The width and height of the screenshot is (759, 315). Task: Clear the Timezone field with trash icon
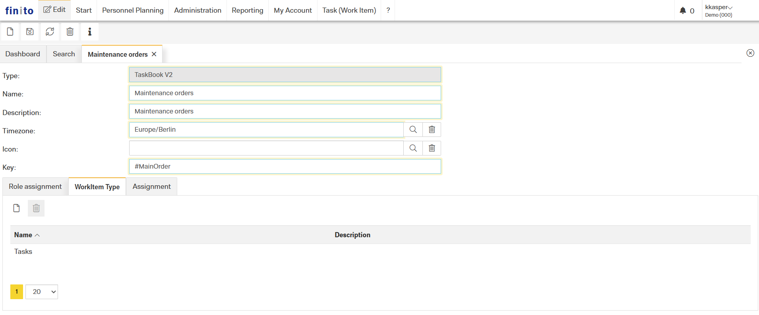(432, 130)
